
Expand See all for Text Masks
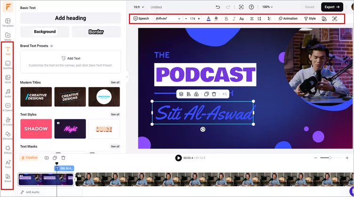tap(115, 147)
